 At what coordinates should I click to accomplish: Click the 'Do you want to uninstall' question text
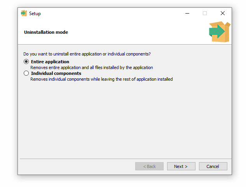(87, 54)
